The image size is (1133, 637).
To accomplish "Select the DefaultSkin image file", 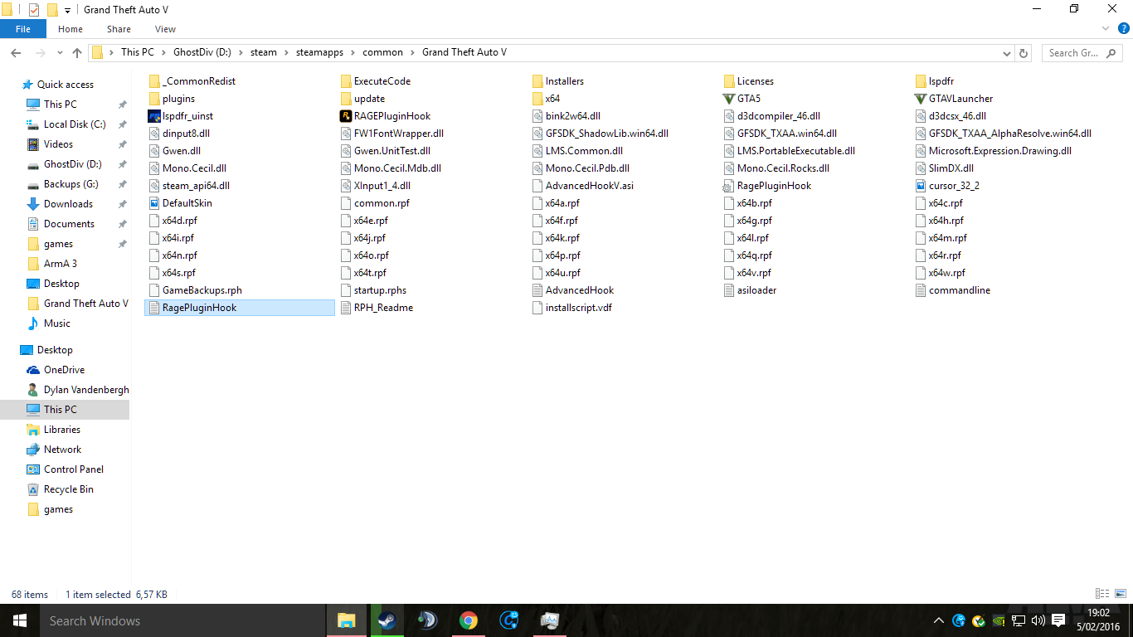I will click(x=180, y=203).
